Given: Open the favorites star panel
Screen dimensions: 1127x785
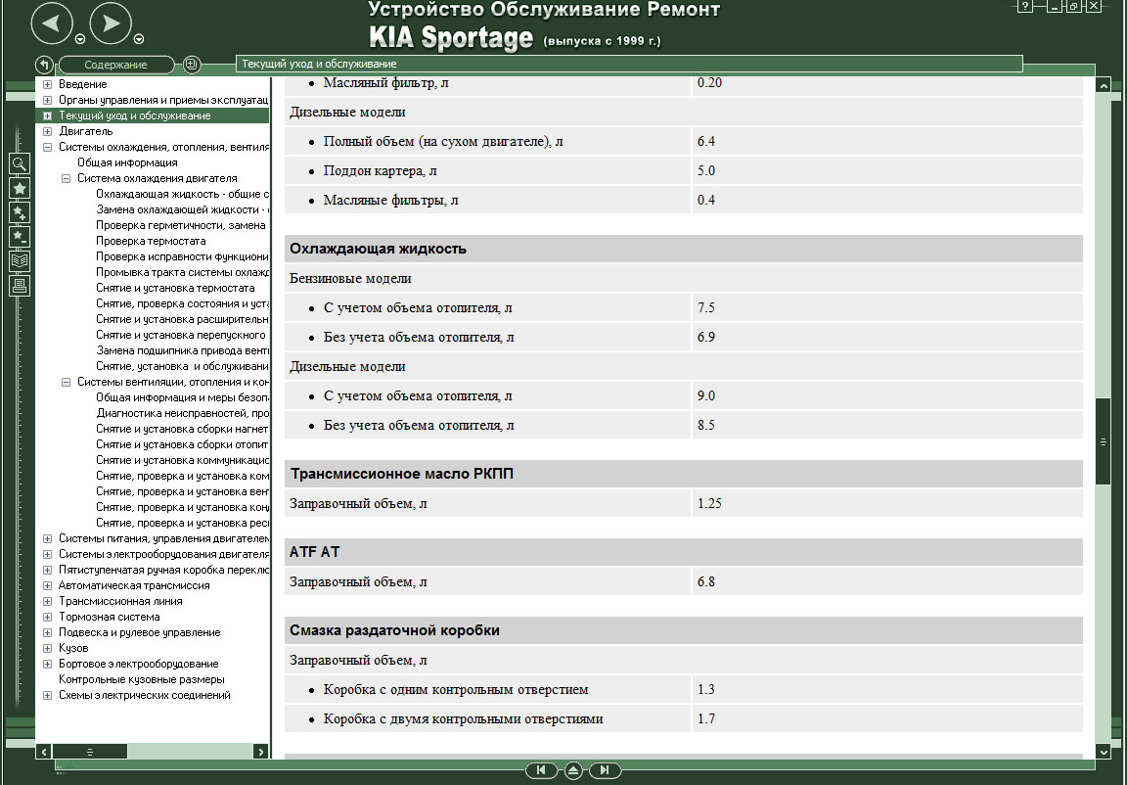Looking at the screenshot, I should [20, 188].
